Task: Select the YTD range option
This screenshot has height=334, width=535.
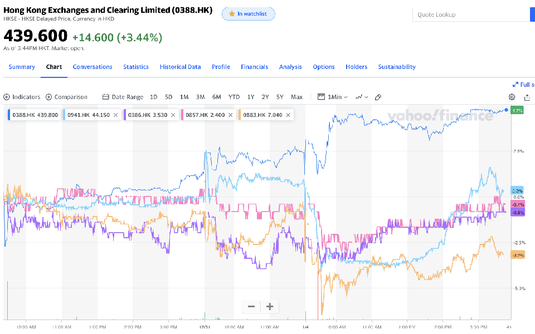Action: [x=234, y=97]
